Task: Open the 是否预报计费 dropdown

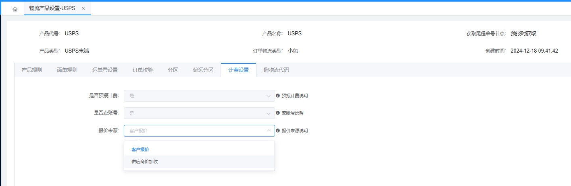Action: click(199, 96)
